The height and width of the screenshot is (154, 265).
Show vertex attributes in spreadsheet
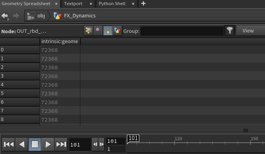coord(98,30)
